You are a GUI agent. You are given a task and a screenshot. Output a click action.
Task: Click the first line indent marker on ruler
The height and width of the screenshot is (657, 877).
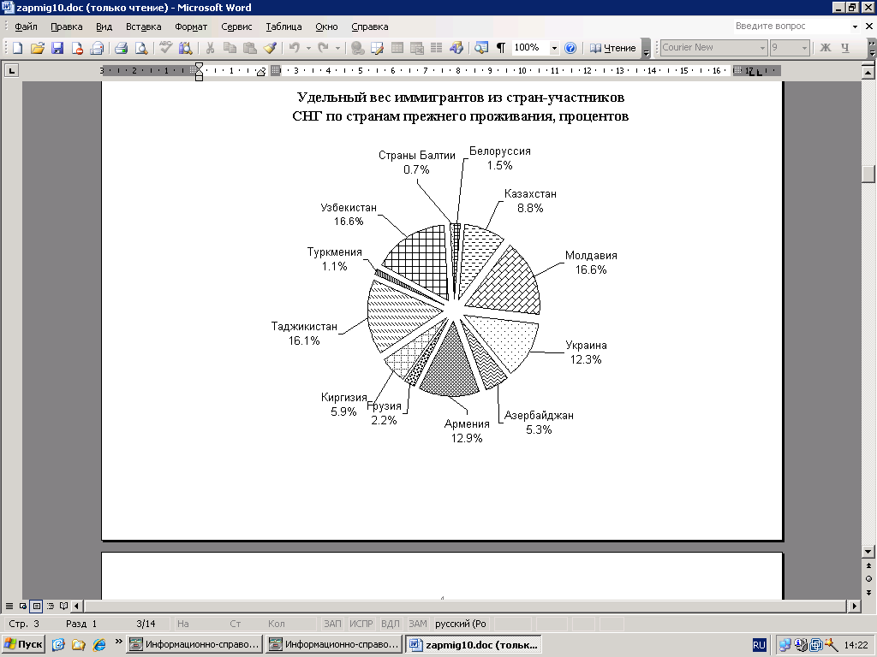[199, 67]
